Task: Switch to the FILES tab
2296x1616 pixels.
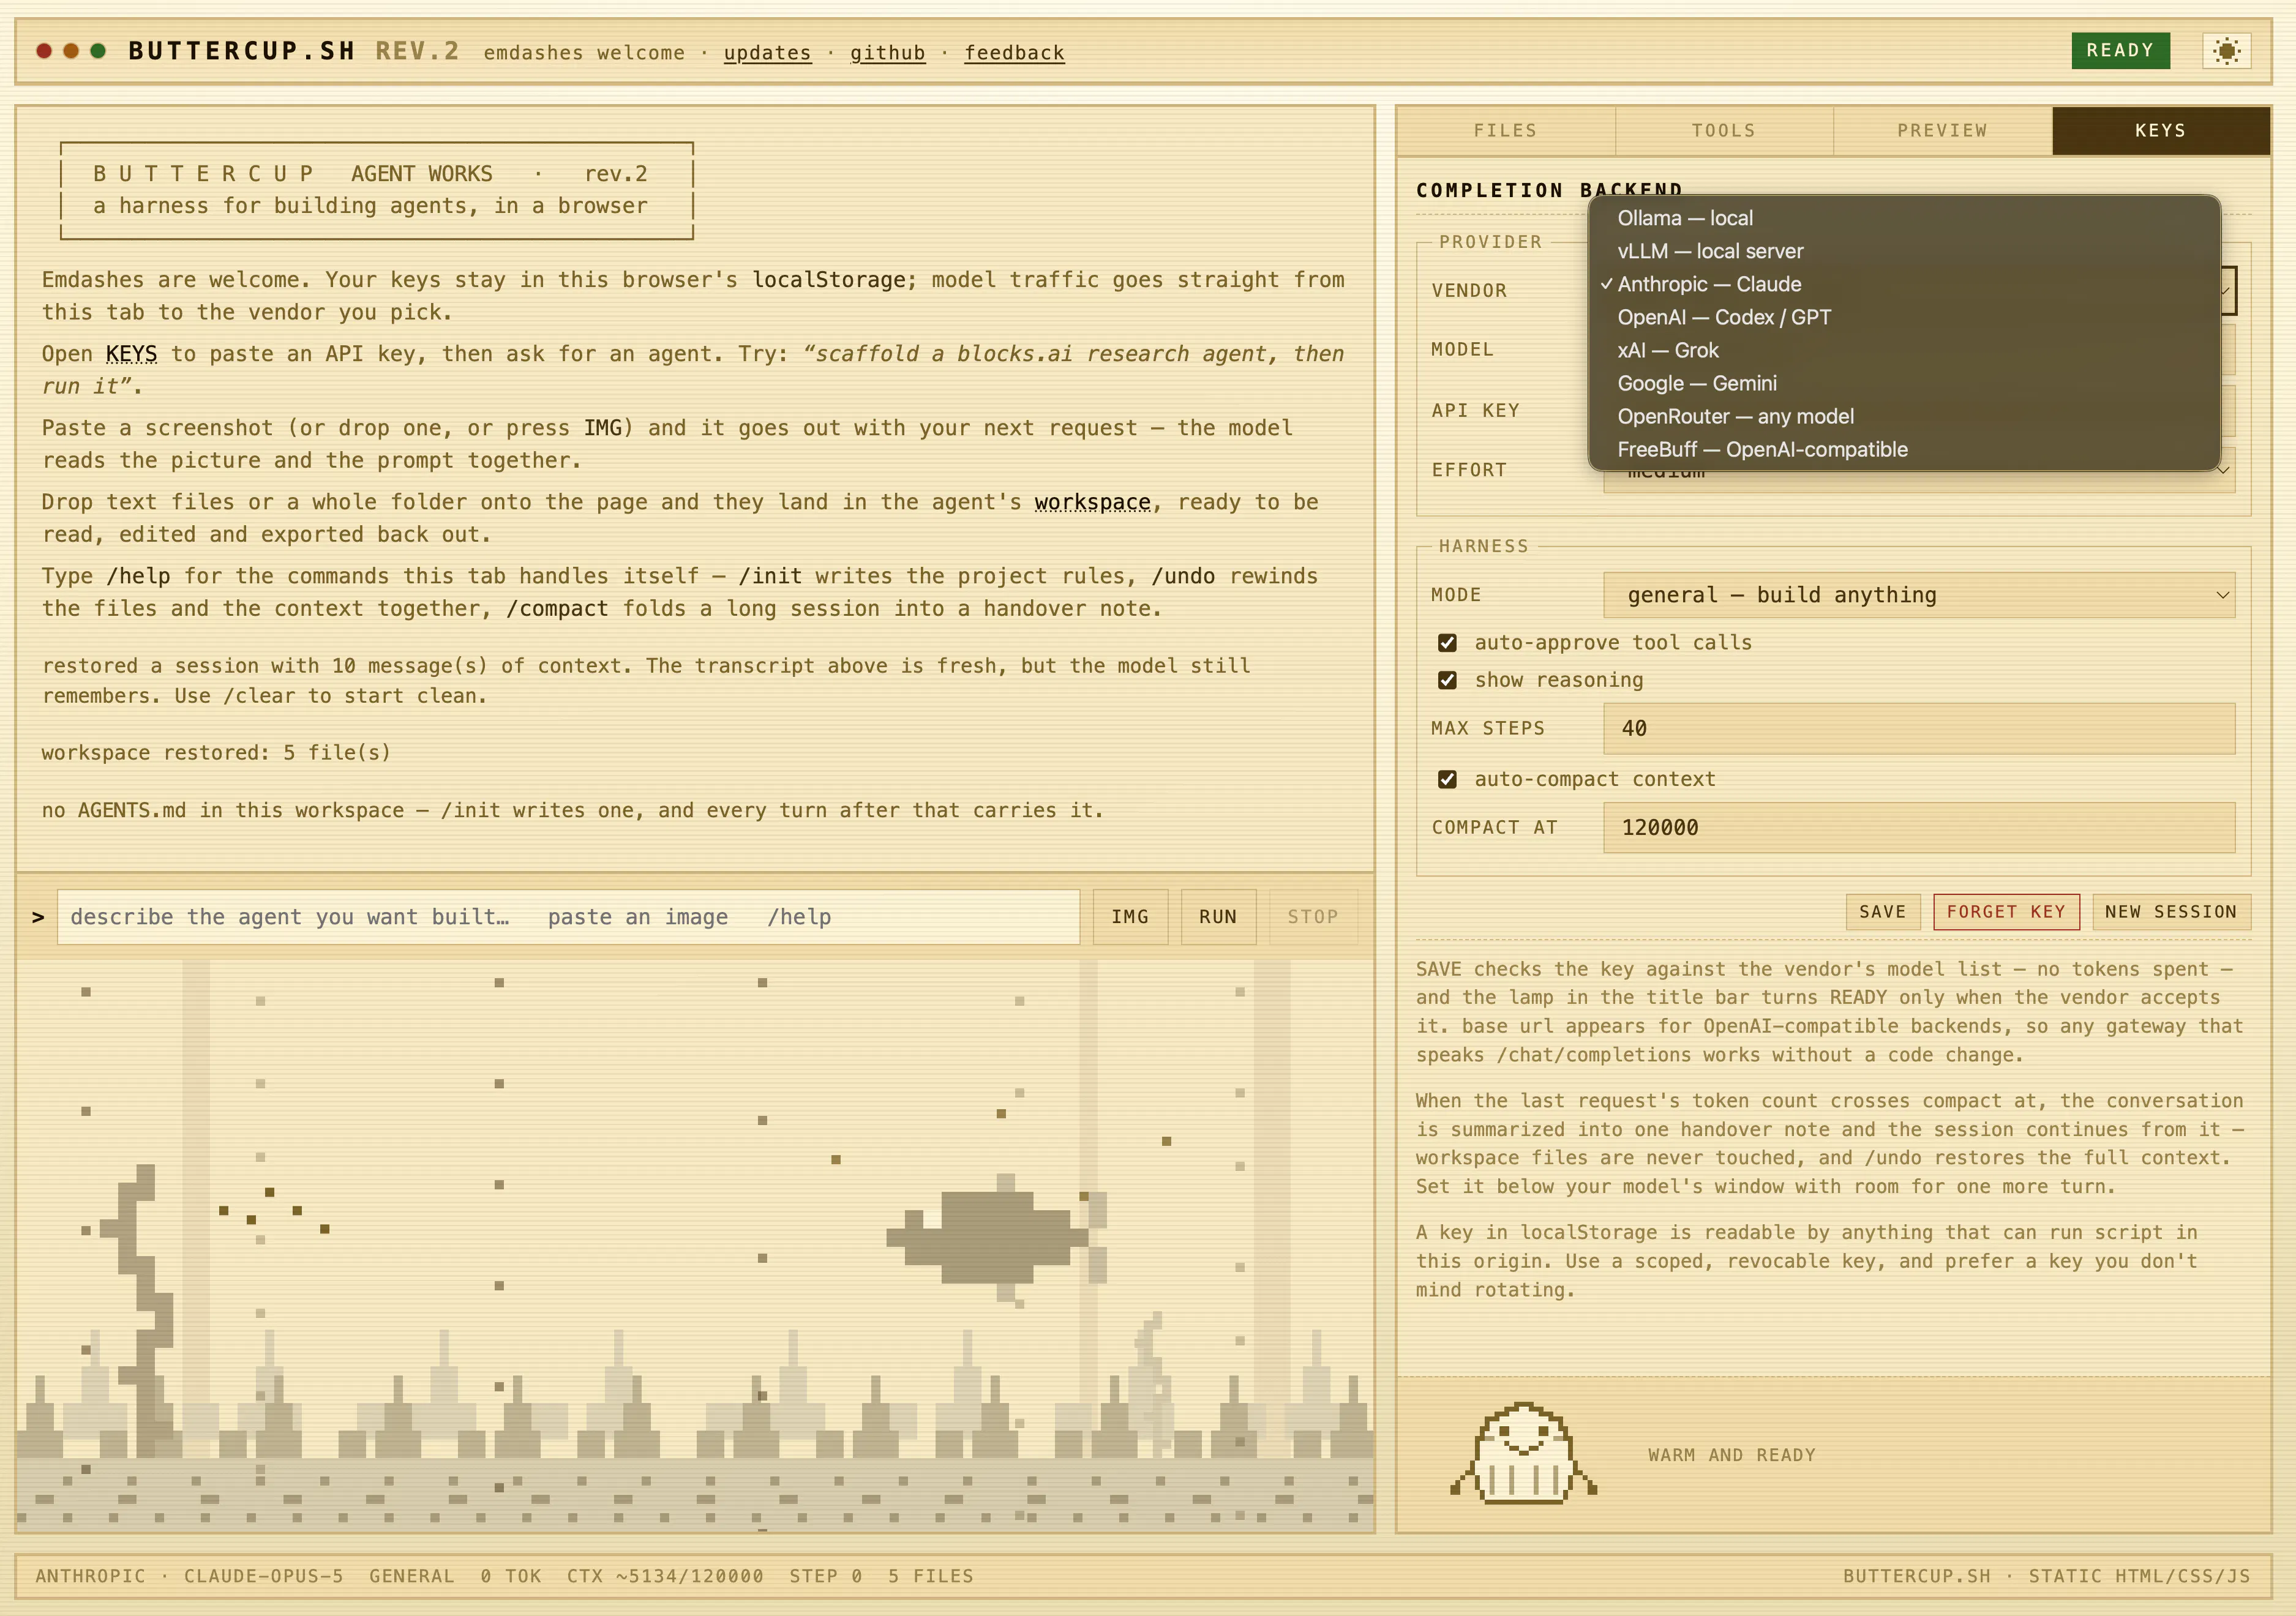Action: [x=1505, y=131]
